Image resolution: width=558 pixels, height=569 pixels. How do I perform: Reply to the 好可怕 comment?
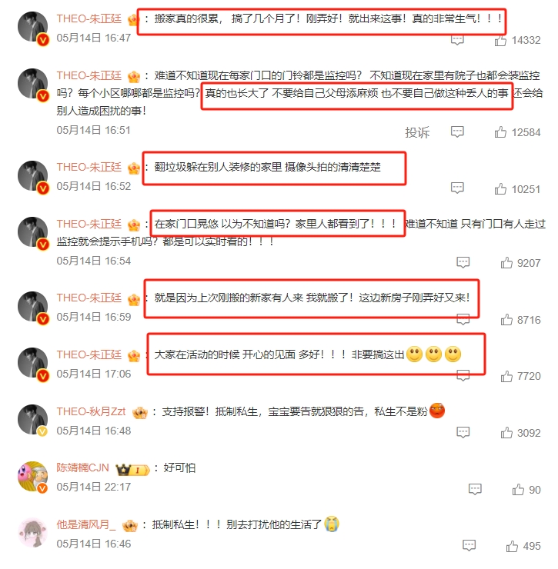click(x=475, y=489)
